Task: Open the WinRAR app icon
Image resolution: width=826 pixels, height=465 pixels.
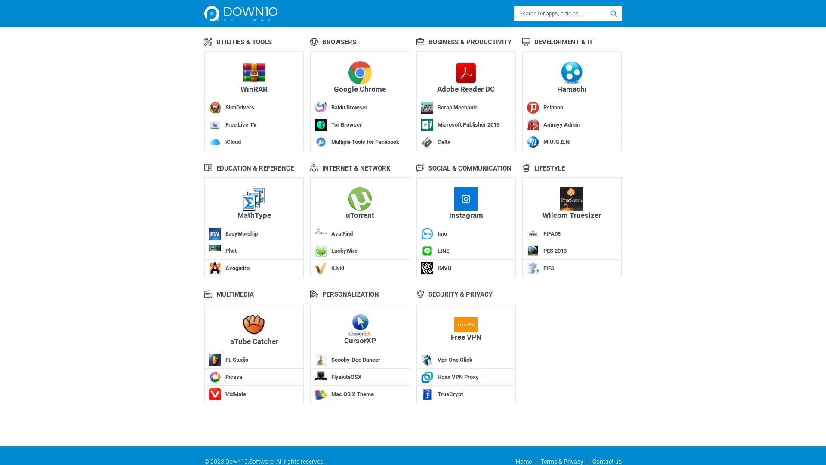Action: click(x=254, y=72)
